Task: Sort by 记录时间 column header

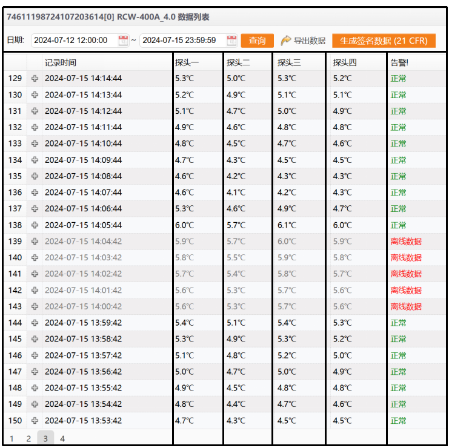Action: click(61, 62)
